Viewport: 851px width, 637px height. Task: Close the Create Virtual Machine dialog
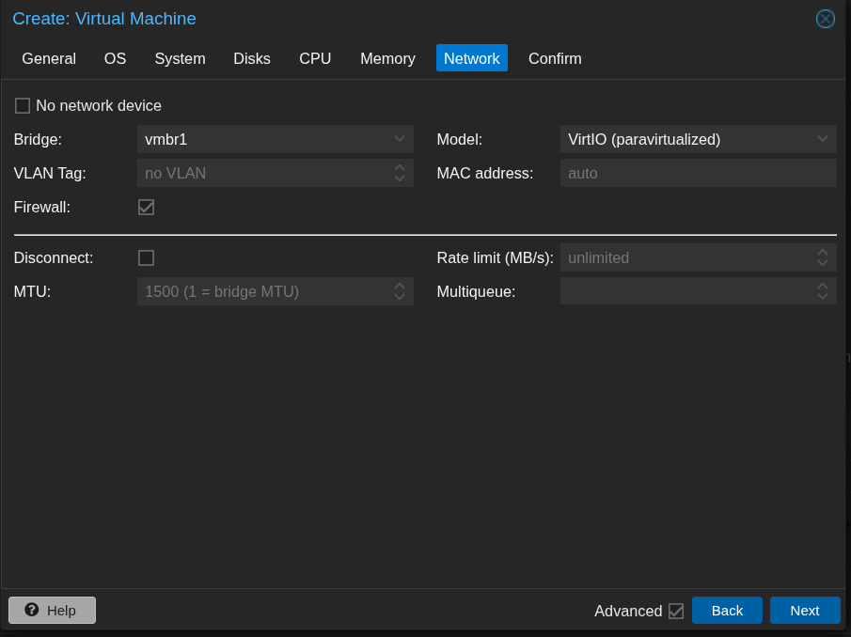825,19
